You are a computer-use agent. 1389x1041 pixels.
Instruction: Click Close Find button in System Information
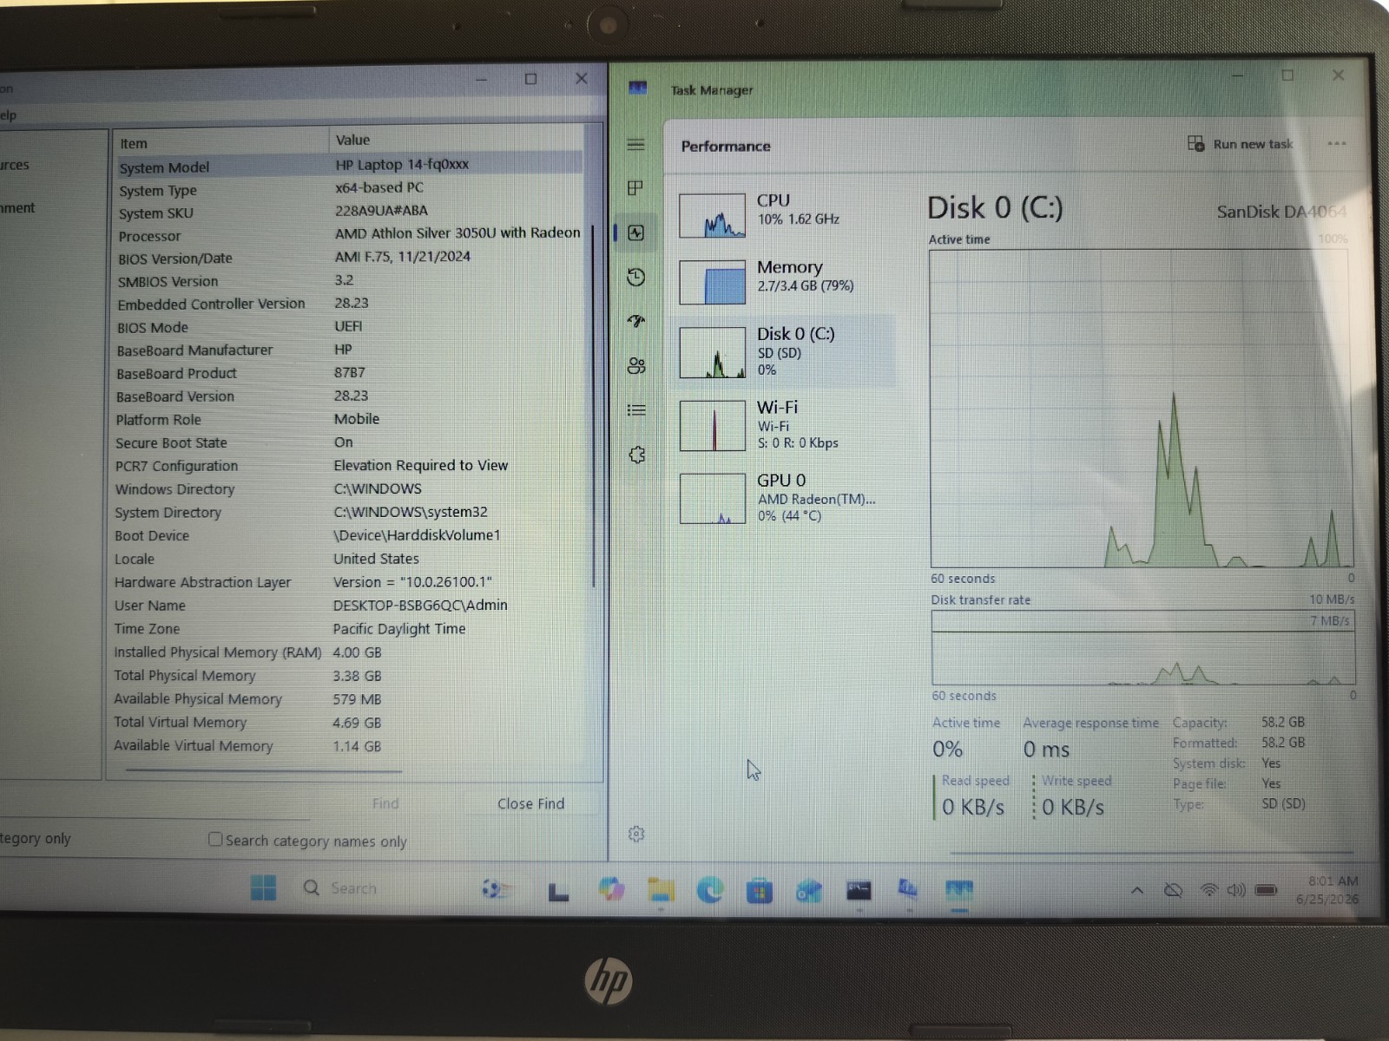pyautogui.click(x=530, y=803)
